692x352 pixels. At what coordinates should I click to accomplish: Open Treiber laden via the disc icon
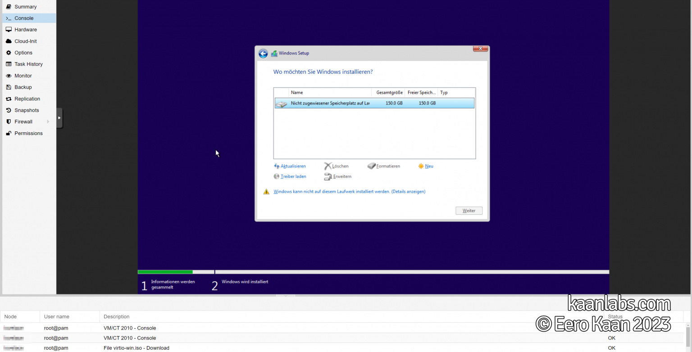(276, 176)
